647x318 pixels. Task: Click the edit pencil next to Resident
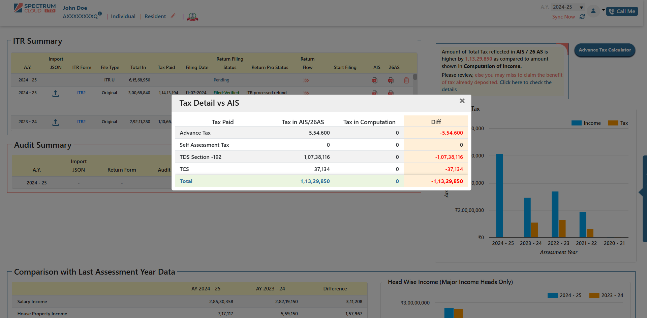tap(173, 16)
